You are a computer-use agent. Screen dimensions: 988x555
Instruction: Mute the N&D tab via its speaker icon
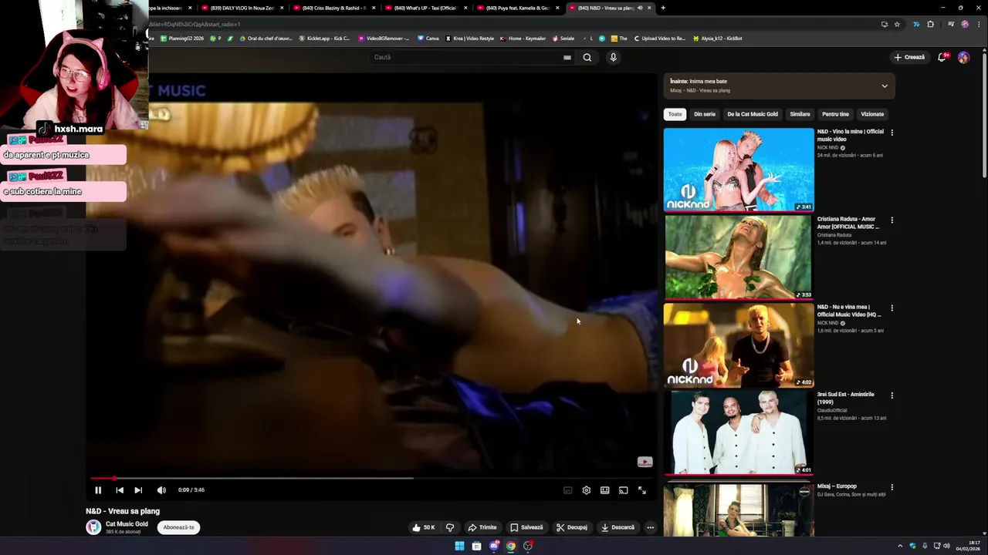coord(640,8)
